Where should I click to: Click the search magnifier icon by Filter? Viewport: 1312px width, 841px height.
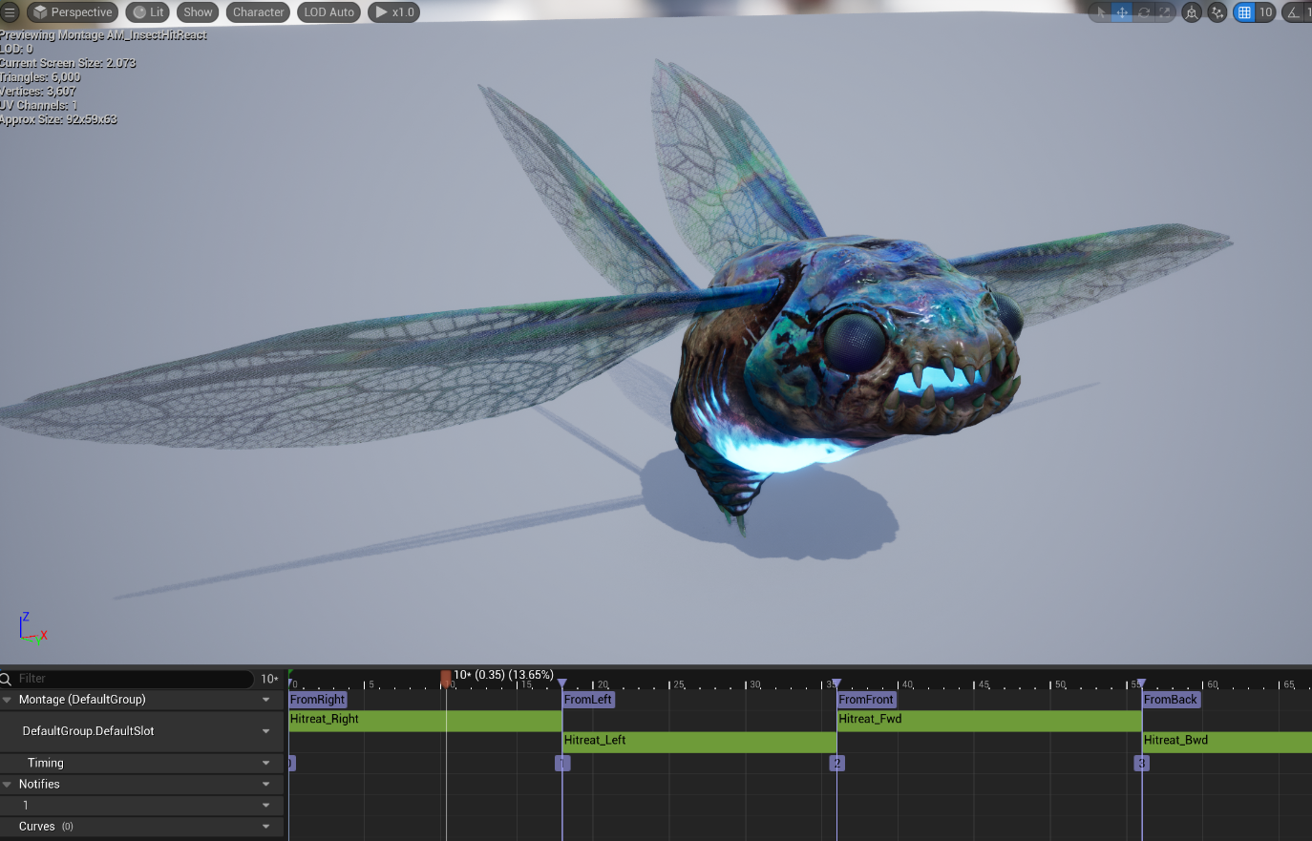[x=7, y=679]
